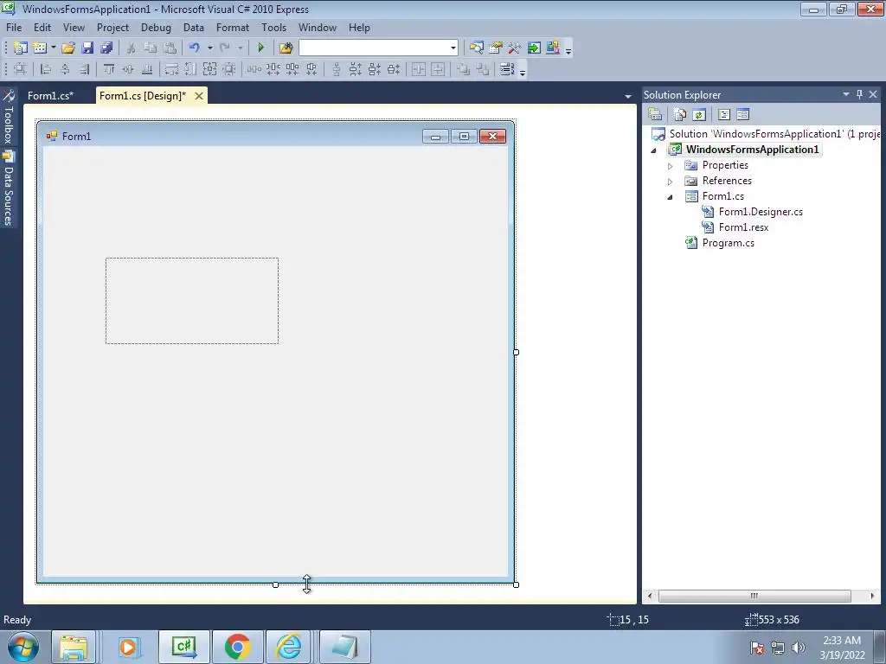Open Add New Item dropdown arrow
The height and width of the screenshot is (664, 886).
click(53, 48)
